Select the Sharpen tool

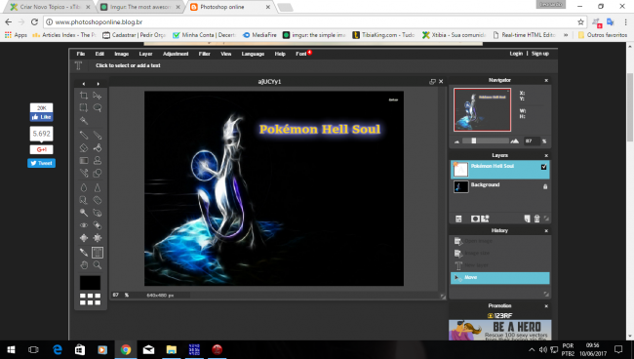pos(97,187)
